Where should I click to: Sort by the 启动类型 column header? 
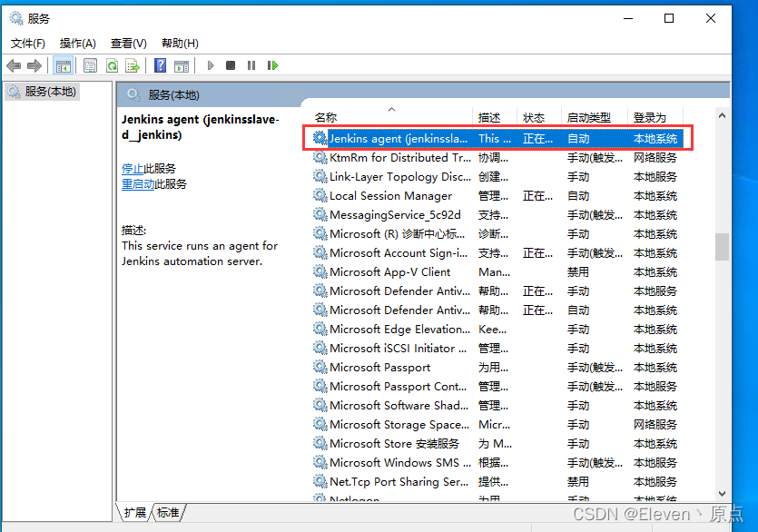[594, 117]
